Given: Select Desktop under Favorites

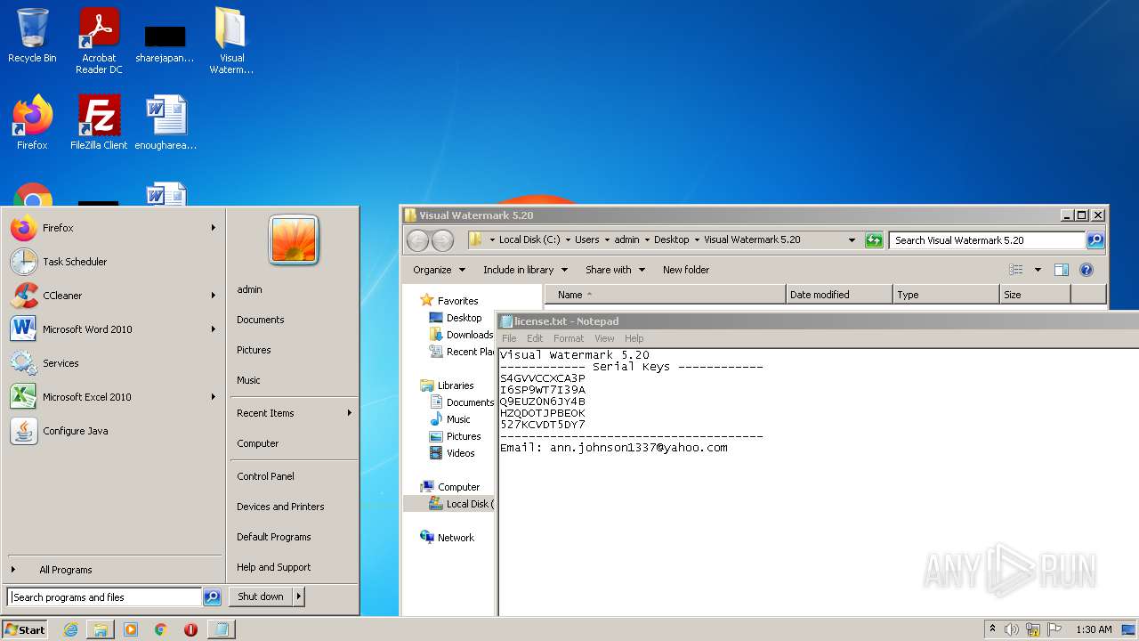Looking at the screenshot, I should (x=456, y=318).
